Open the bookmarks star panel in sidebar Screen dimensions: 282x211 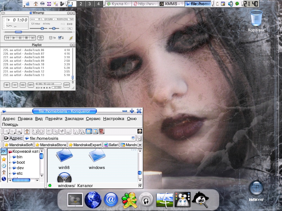4,159
